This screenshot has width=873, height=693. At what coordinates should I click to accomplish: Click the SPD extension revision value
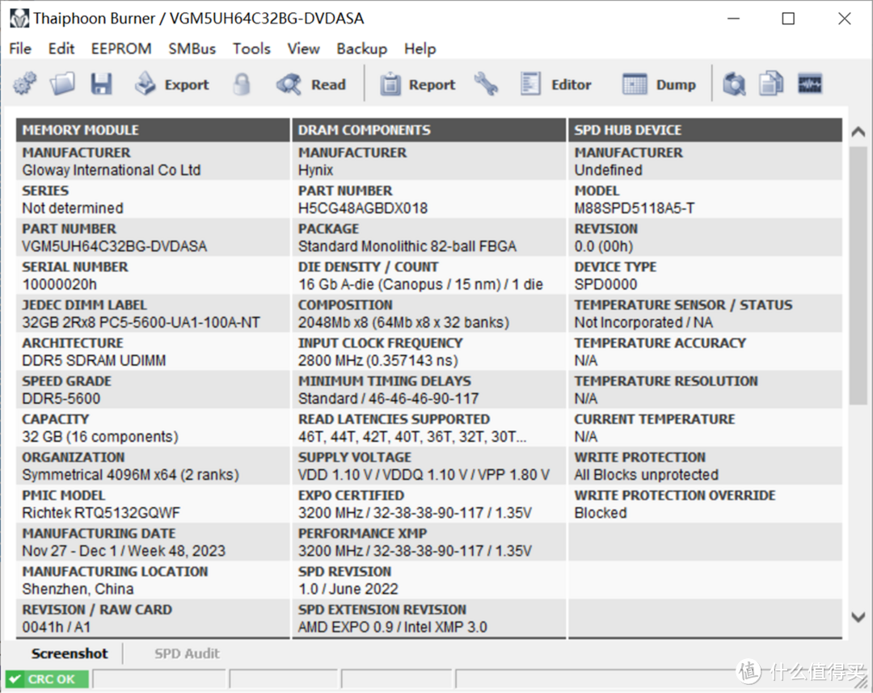click(393, 627)
